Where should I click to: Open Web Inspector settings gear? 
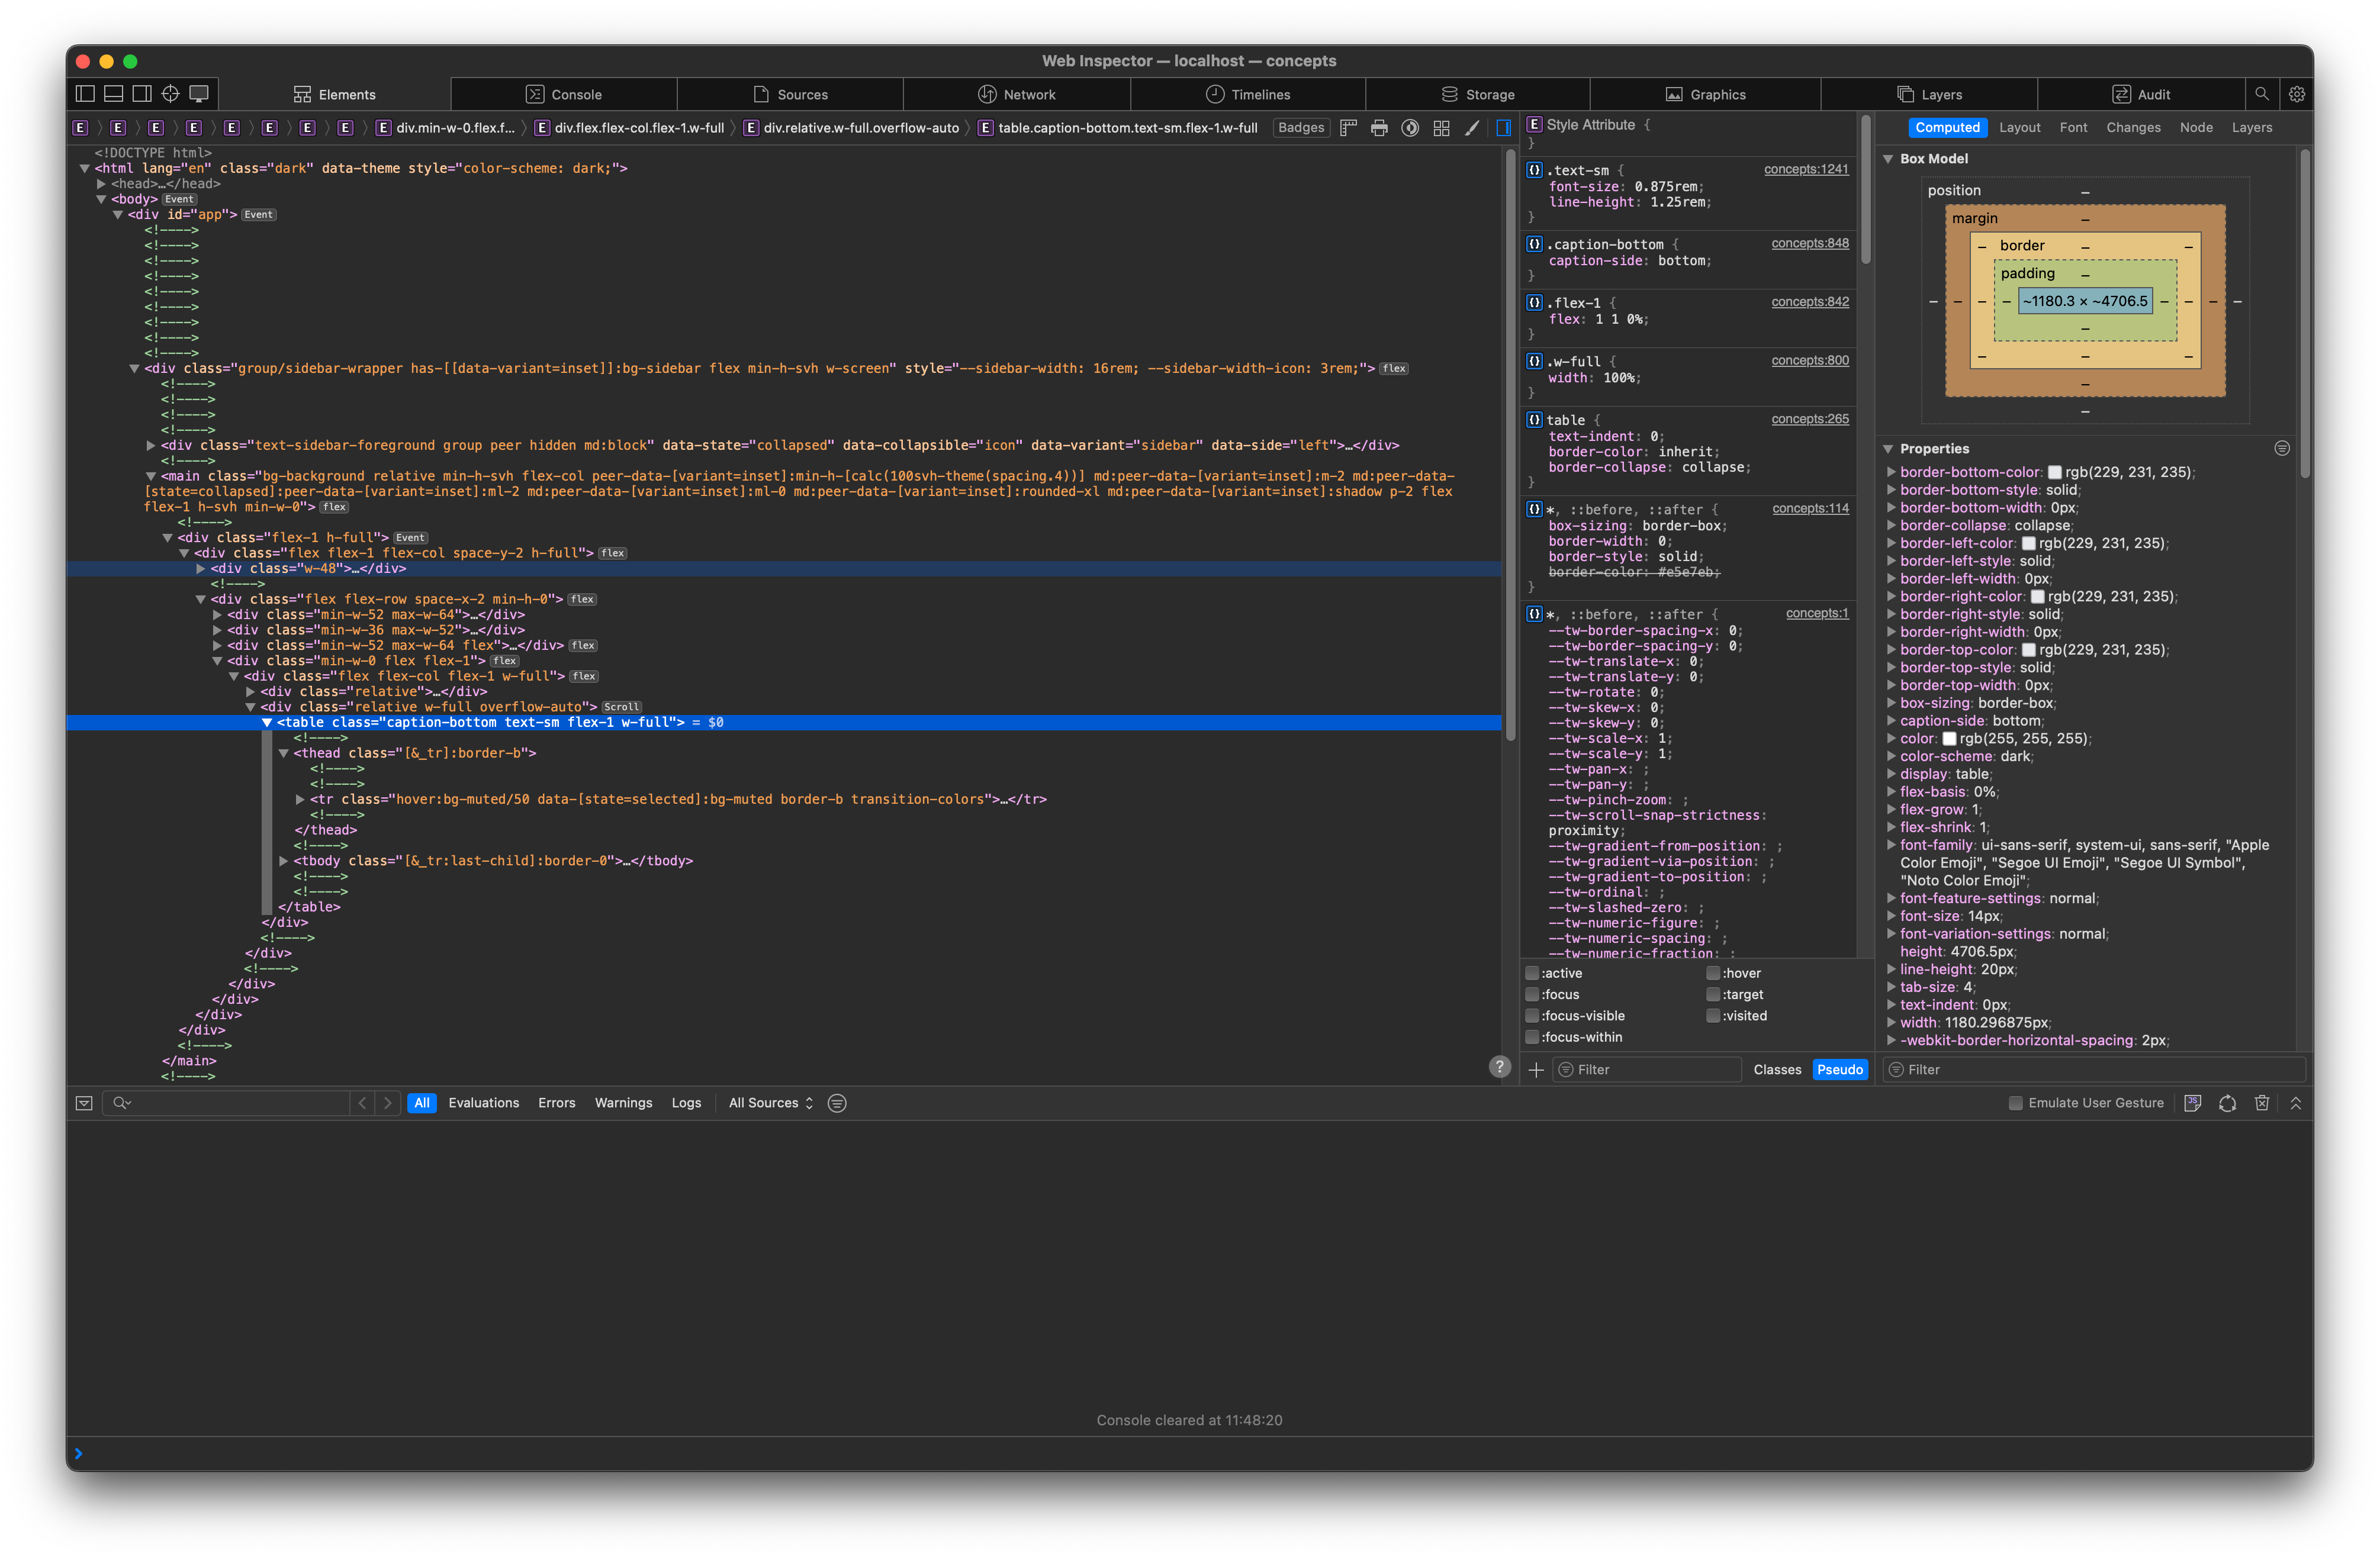pyautogui.click(x=2296, y=94)
